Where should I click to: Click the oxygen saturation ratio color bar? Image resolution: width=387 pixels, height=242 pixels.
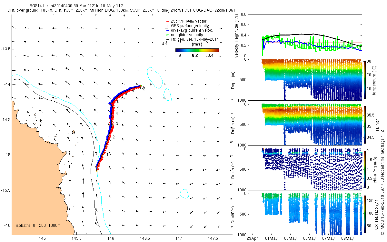[365, 214]
